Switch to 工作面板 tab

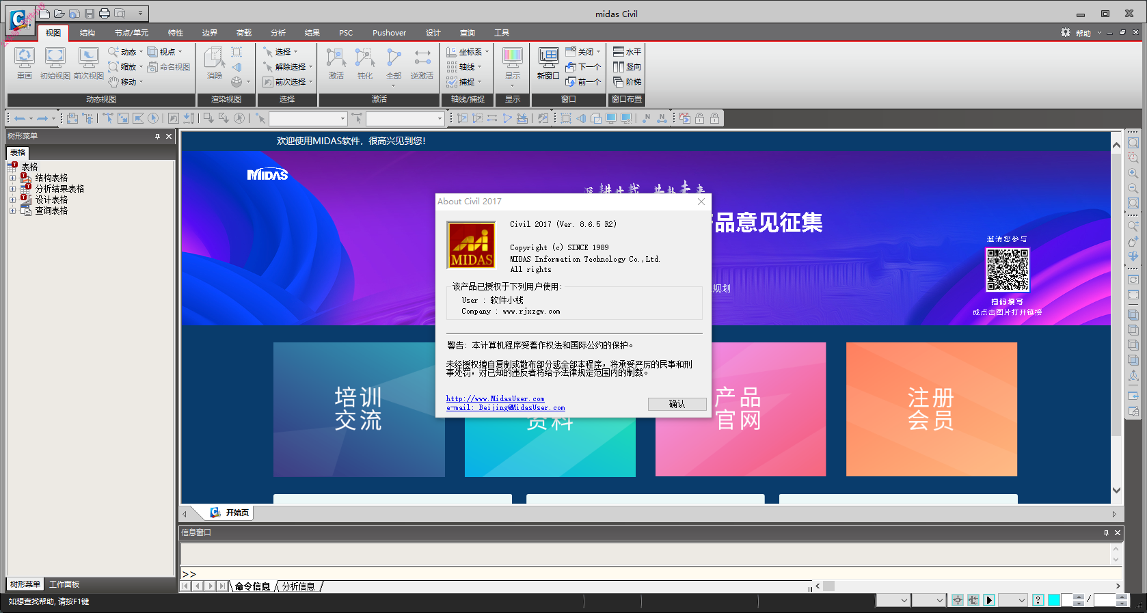(64, 584)
